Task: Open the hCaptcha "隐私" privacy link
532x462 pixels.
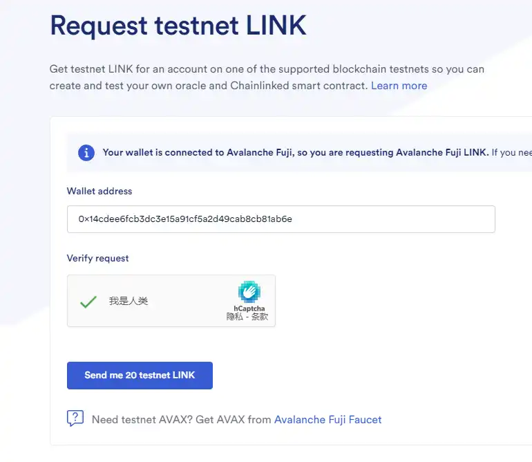Action: coord(234,317)
